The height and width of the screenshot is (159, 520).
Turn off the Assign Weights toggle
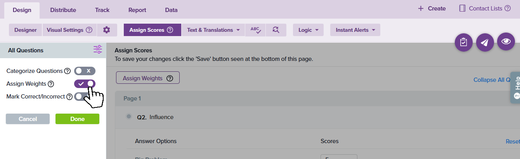point(85,83)
